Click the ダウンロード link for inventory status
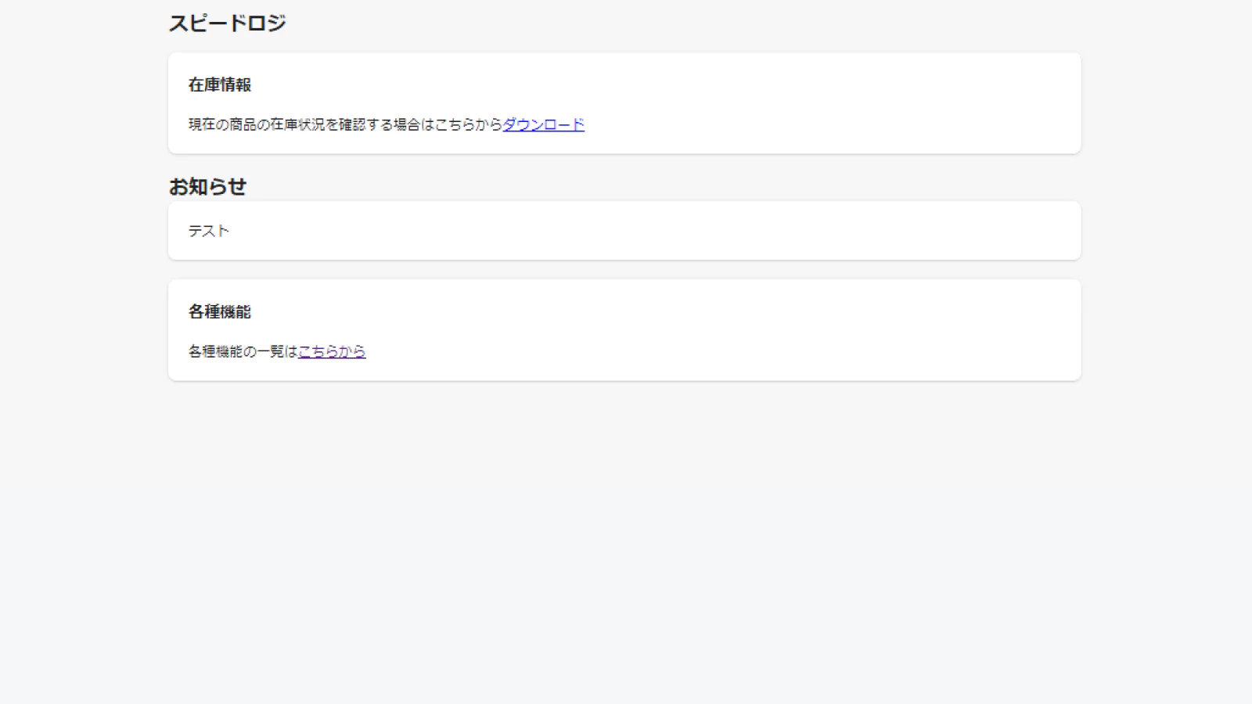Image resolution: width=1252 pixels, height=704 pixels. tap(543, 124)
